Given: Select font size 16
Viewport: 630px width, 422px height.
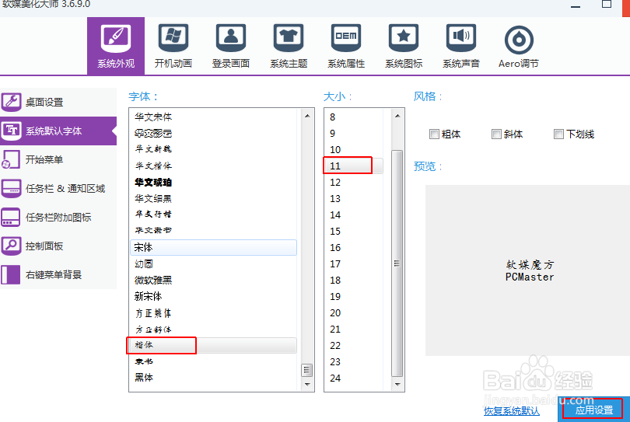Looking at the screenshot, I should (x=354, y=247).
